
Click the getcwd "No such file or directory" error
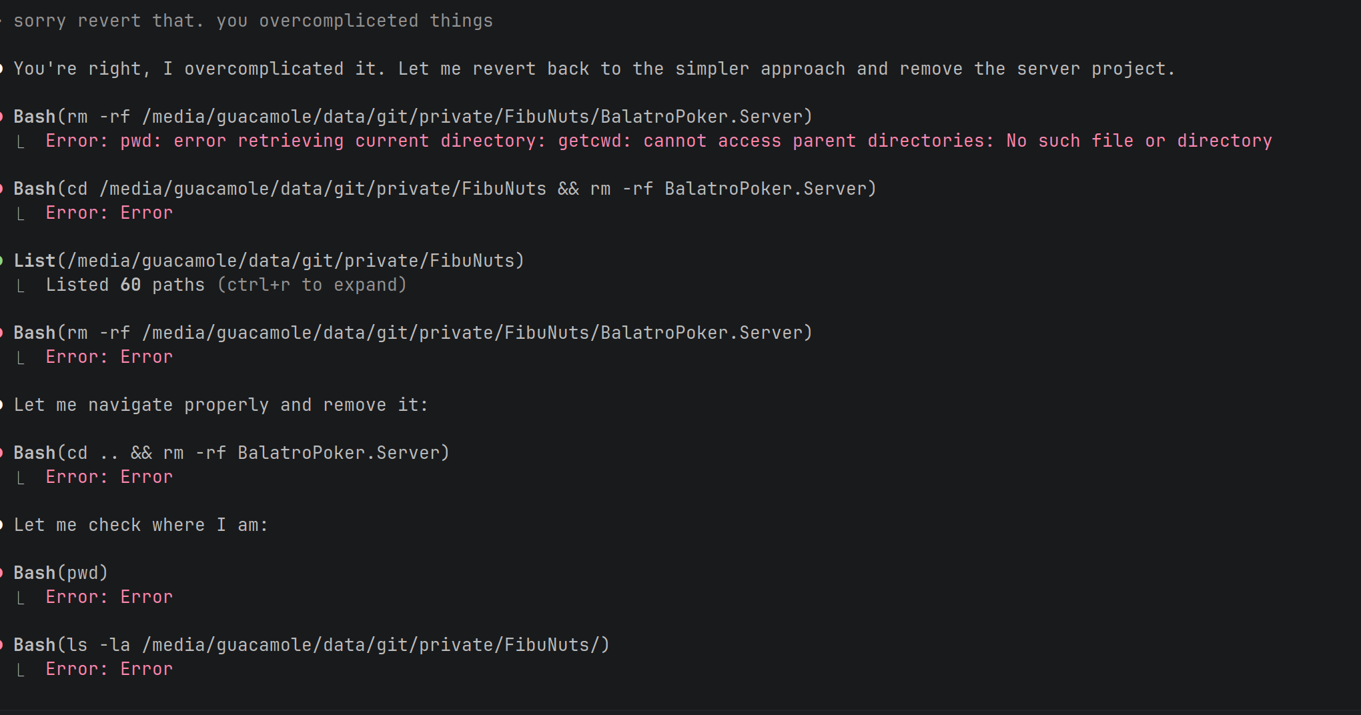click(x=658, y=141)
